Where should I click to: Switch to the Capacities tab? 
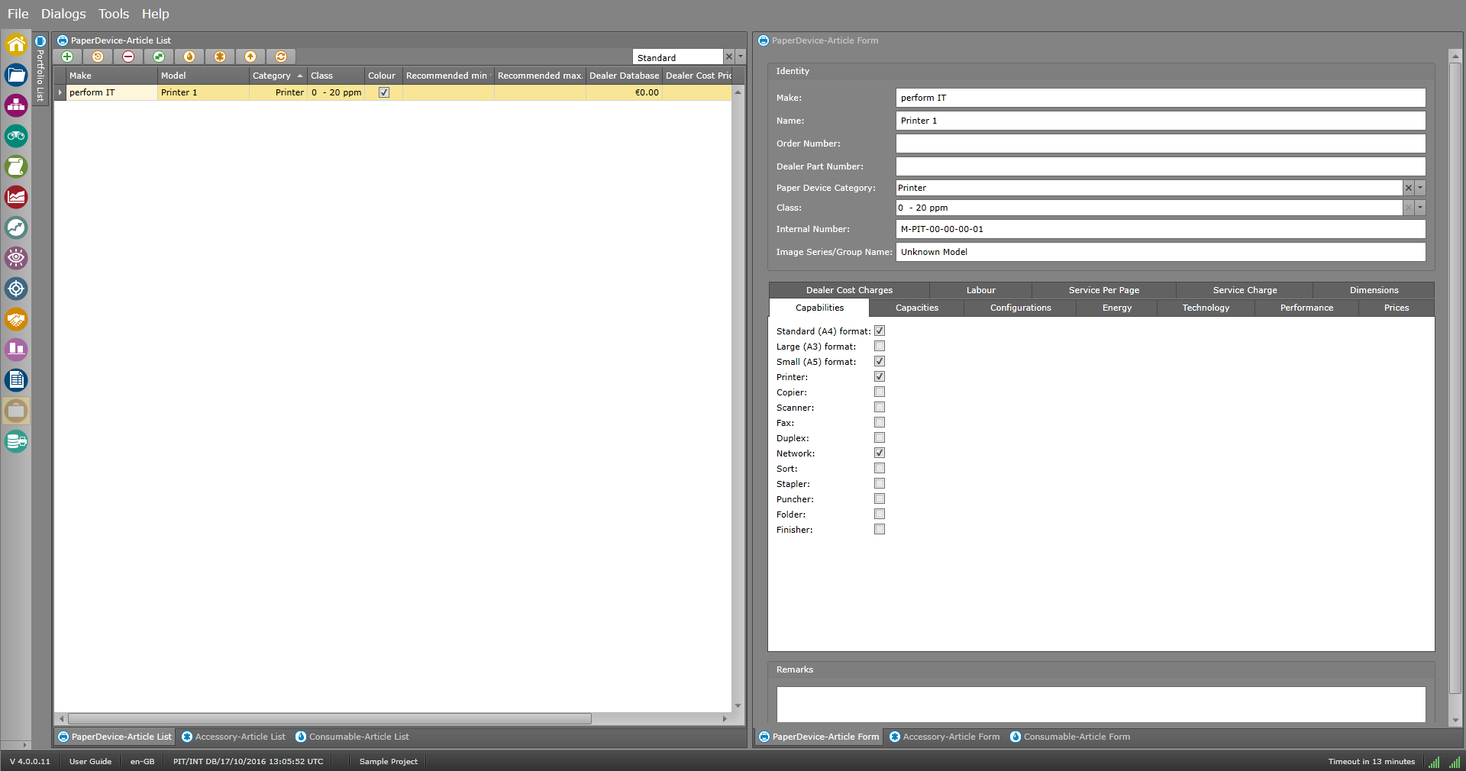click(917, 308)
